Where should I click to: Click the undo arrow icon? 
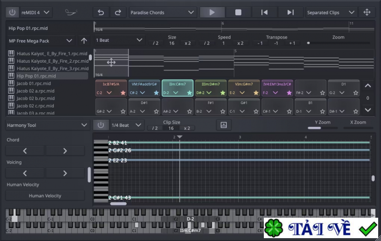point(100,12)
